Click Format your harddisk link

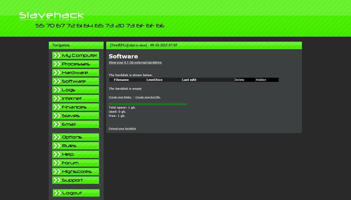[x=122, y=129]
